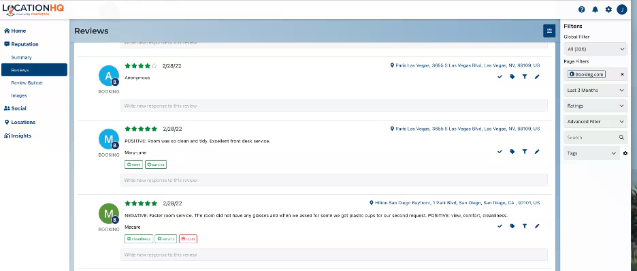Click checkmark icon on Macare review
The width and height of the screenshot is (637, 271).
point(500,226)
